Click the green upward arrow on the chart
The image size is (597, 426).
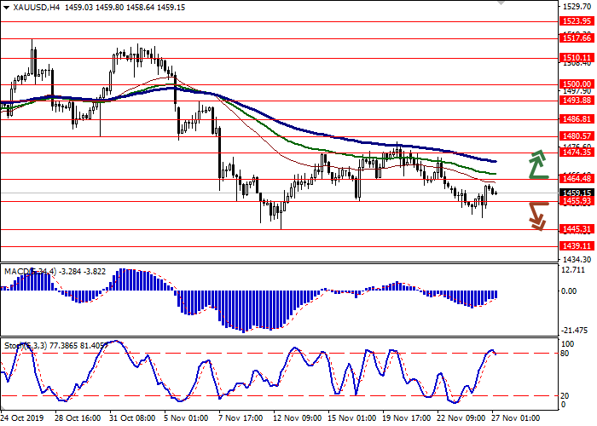[537, 164]
